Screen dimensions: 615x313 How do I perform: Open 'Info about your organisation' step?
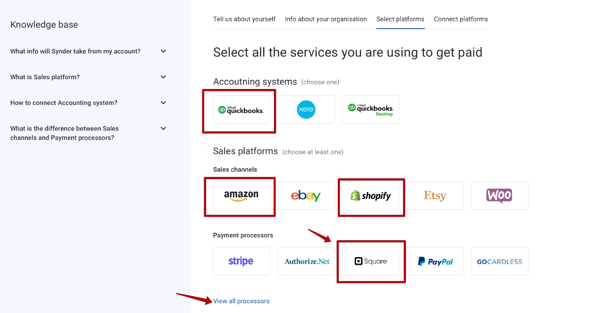(325, 19)
